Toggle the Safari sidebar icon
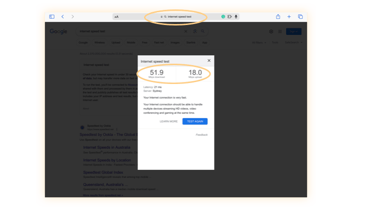 click(52, 17)
